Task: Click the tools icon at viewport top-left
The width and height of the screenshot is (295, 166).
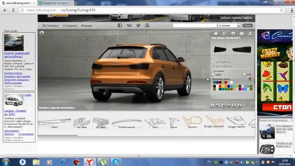Action: pyautogui.click(x=42, y=33)
